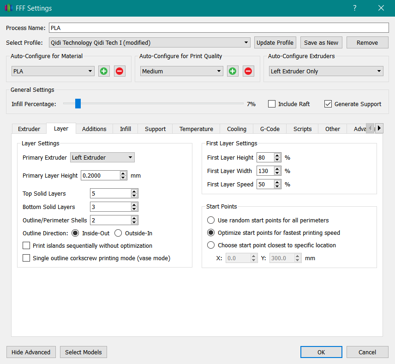The height and width of the screenshot is (364, 395).
Task: Increase First Layer Height percentage
Action: [277, 155]
